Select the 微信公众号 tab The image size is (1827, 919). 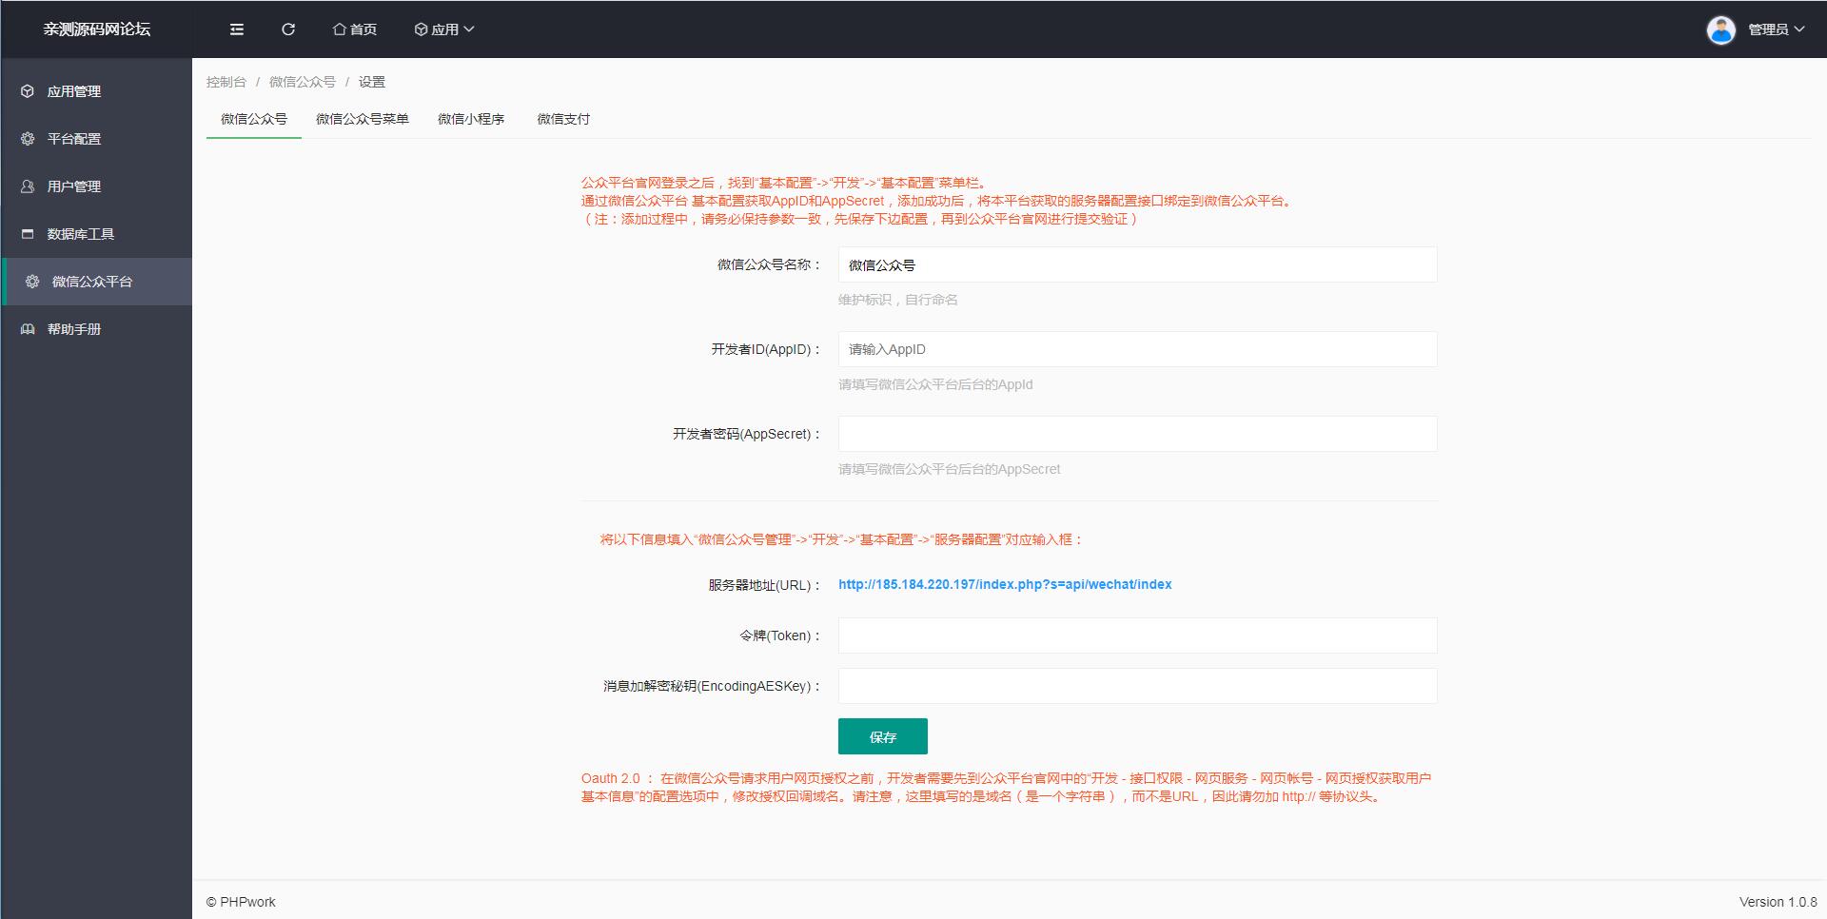[254, 119]
